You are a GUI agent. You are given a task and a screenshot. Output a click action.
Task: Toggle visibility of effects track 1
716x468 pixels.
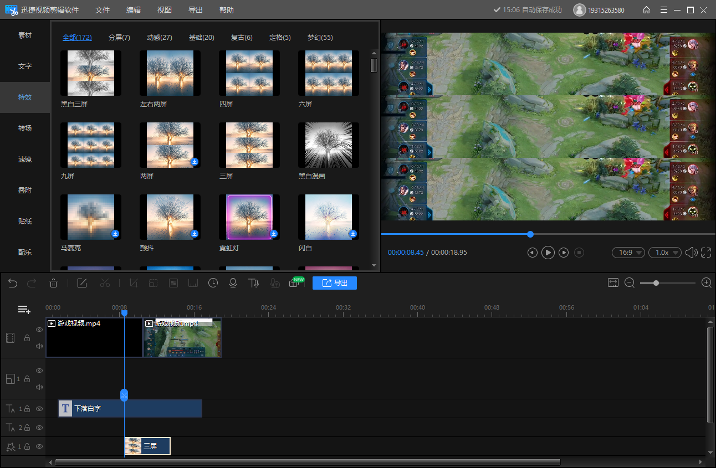coord(39,446)
